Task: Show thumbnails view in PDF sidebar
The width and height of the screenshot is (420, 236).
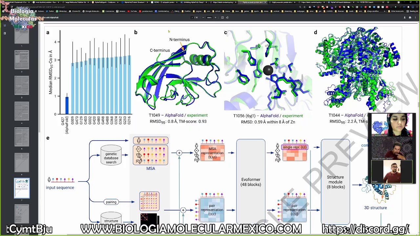Action: click(x=5, y=25)
